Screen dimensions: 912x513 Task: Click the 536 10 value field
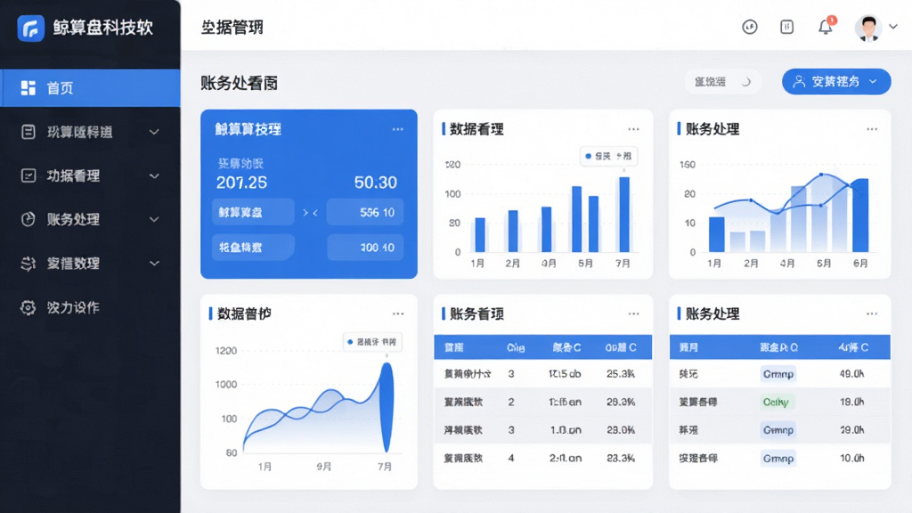coord(364,212)
